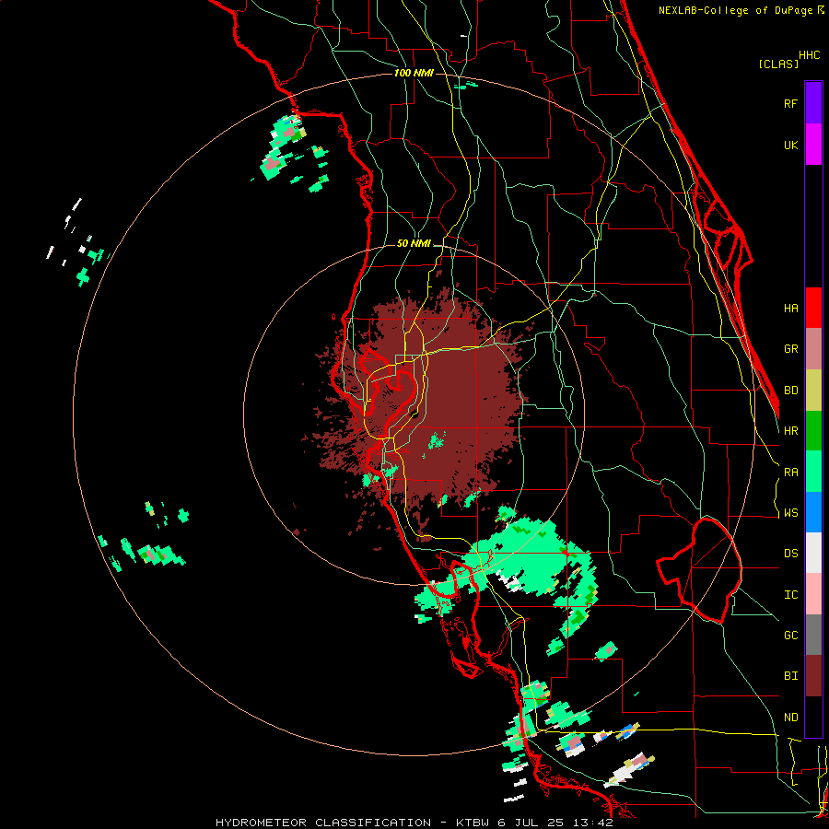Click the "HR" legend label
The width and height of the screenshot is (829, 829).
click(x=790, y=431)
